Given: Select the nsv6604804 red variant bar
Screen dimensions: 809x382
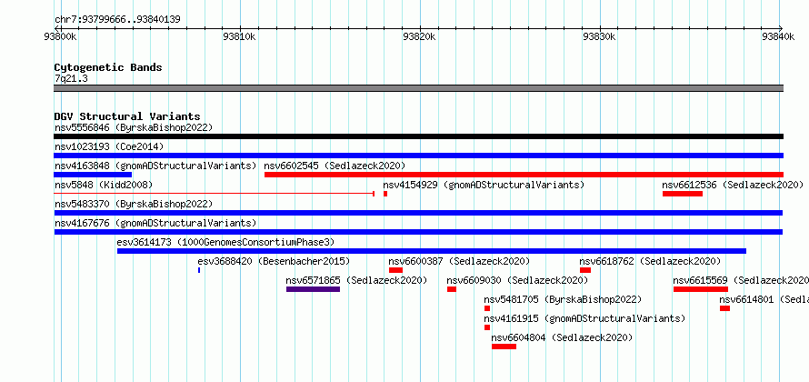Looking at the screenshot, I should pos(504,347).
